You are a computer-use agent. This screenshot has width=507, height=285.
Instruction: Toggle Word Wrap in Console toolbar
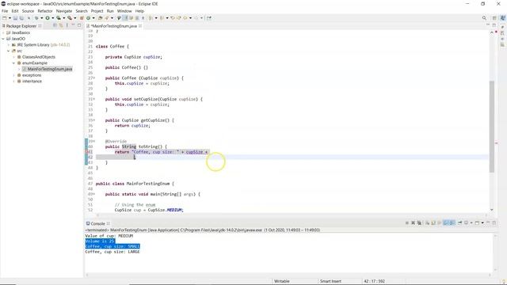[440, 223]
